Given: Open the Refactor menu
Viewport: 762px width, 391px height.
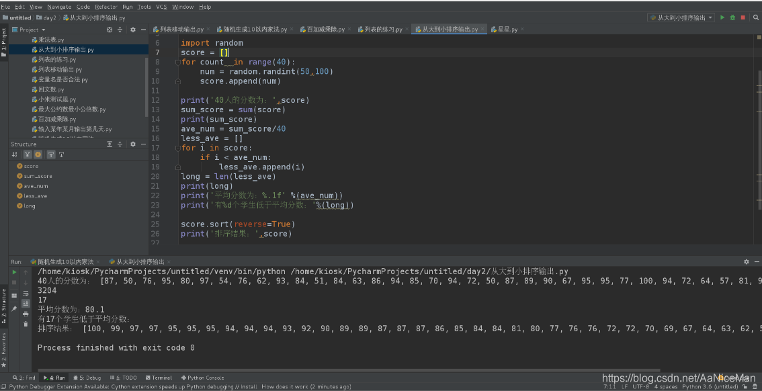Looking at the screenshot, I should point(106,7).
